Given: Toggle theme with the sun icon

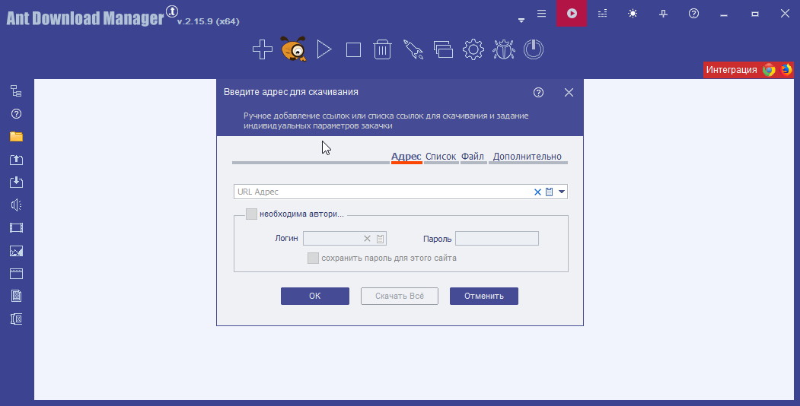Looking at the screenshot, I should click(x=633, y=14).
